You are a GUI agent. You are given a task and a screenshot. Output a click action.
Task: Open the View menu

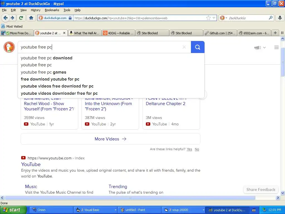click(x=23, y=10)
